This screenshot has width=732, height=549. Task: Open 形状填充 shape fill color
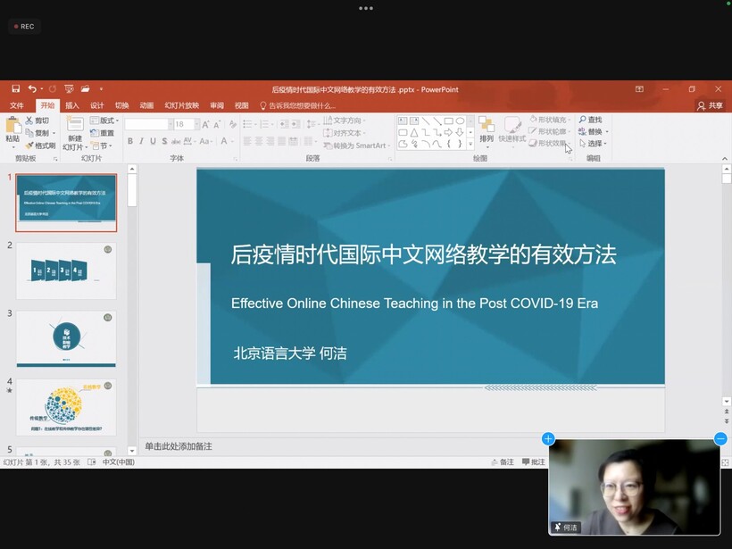click(550, 120)
